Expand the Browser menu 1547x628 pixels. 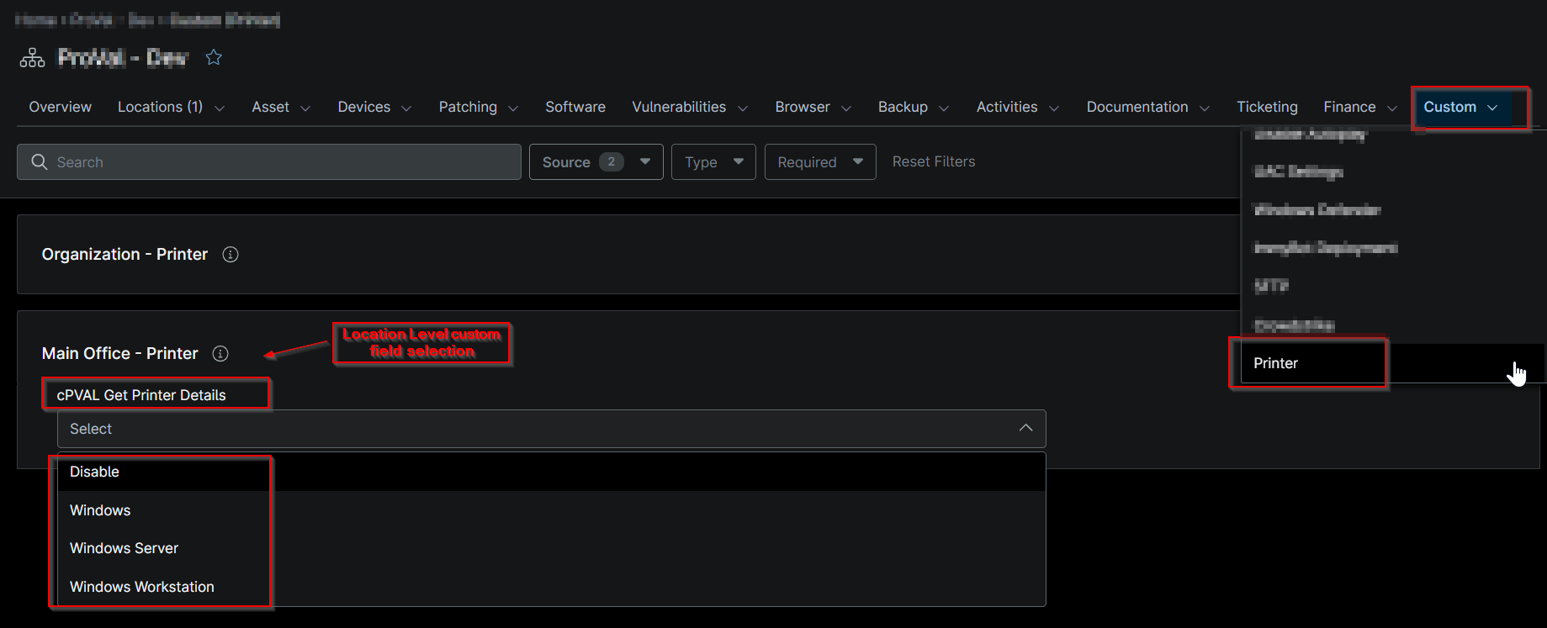point(813,107)
